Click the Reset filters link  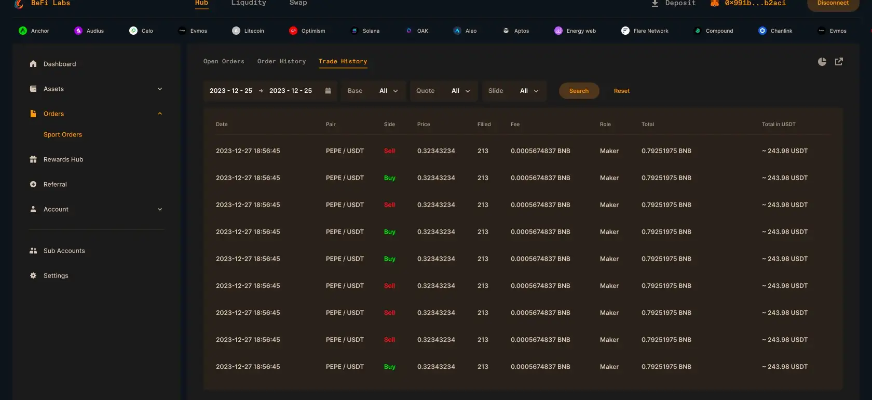pos(621,91)
